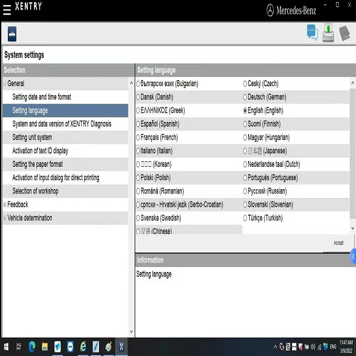Click the vehicle car icon button

12,34
